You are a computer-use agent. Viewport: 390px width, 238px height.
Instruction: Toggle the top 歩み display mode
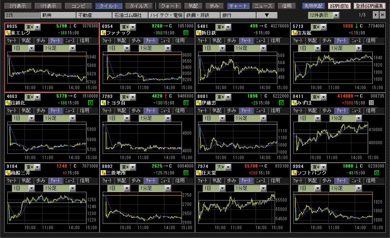point(214,6)
